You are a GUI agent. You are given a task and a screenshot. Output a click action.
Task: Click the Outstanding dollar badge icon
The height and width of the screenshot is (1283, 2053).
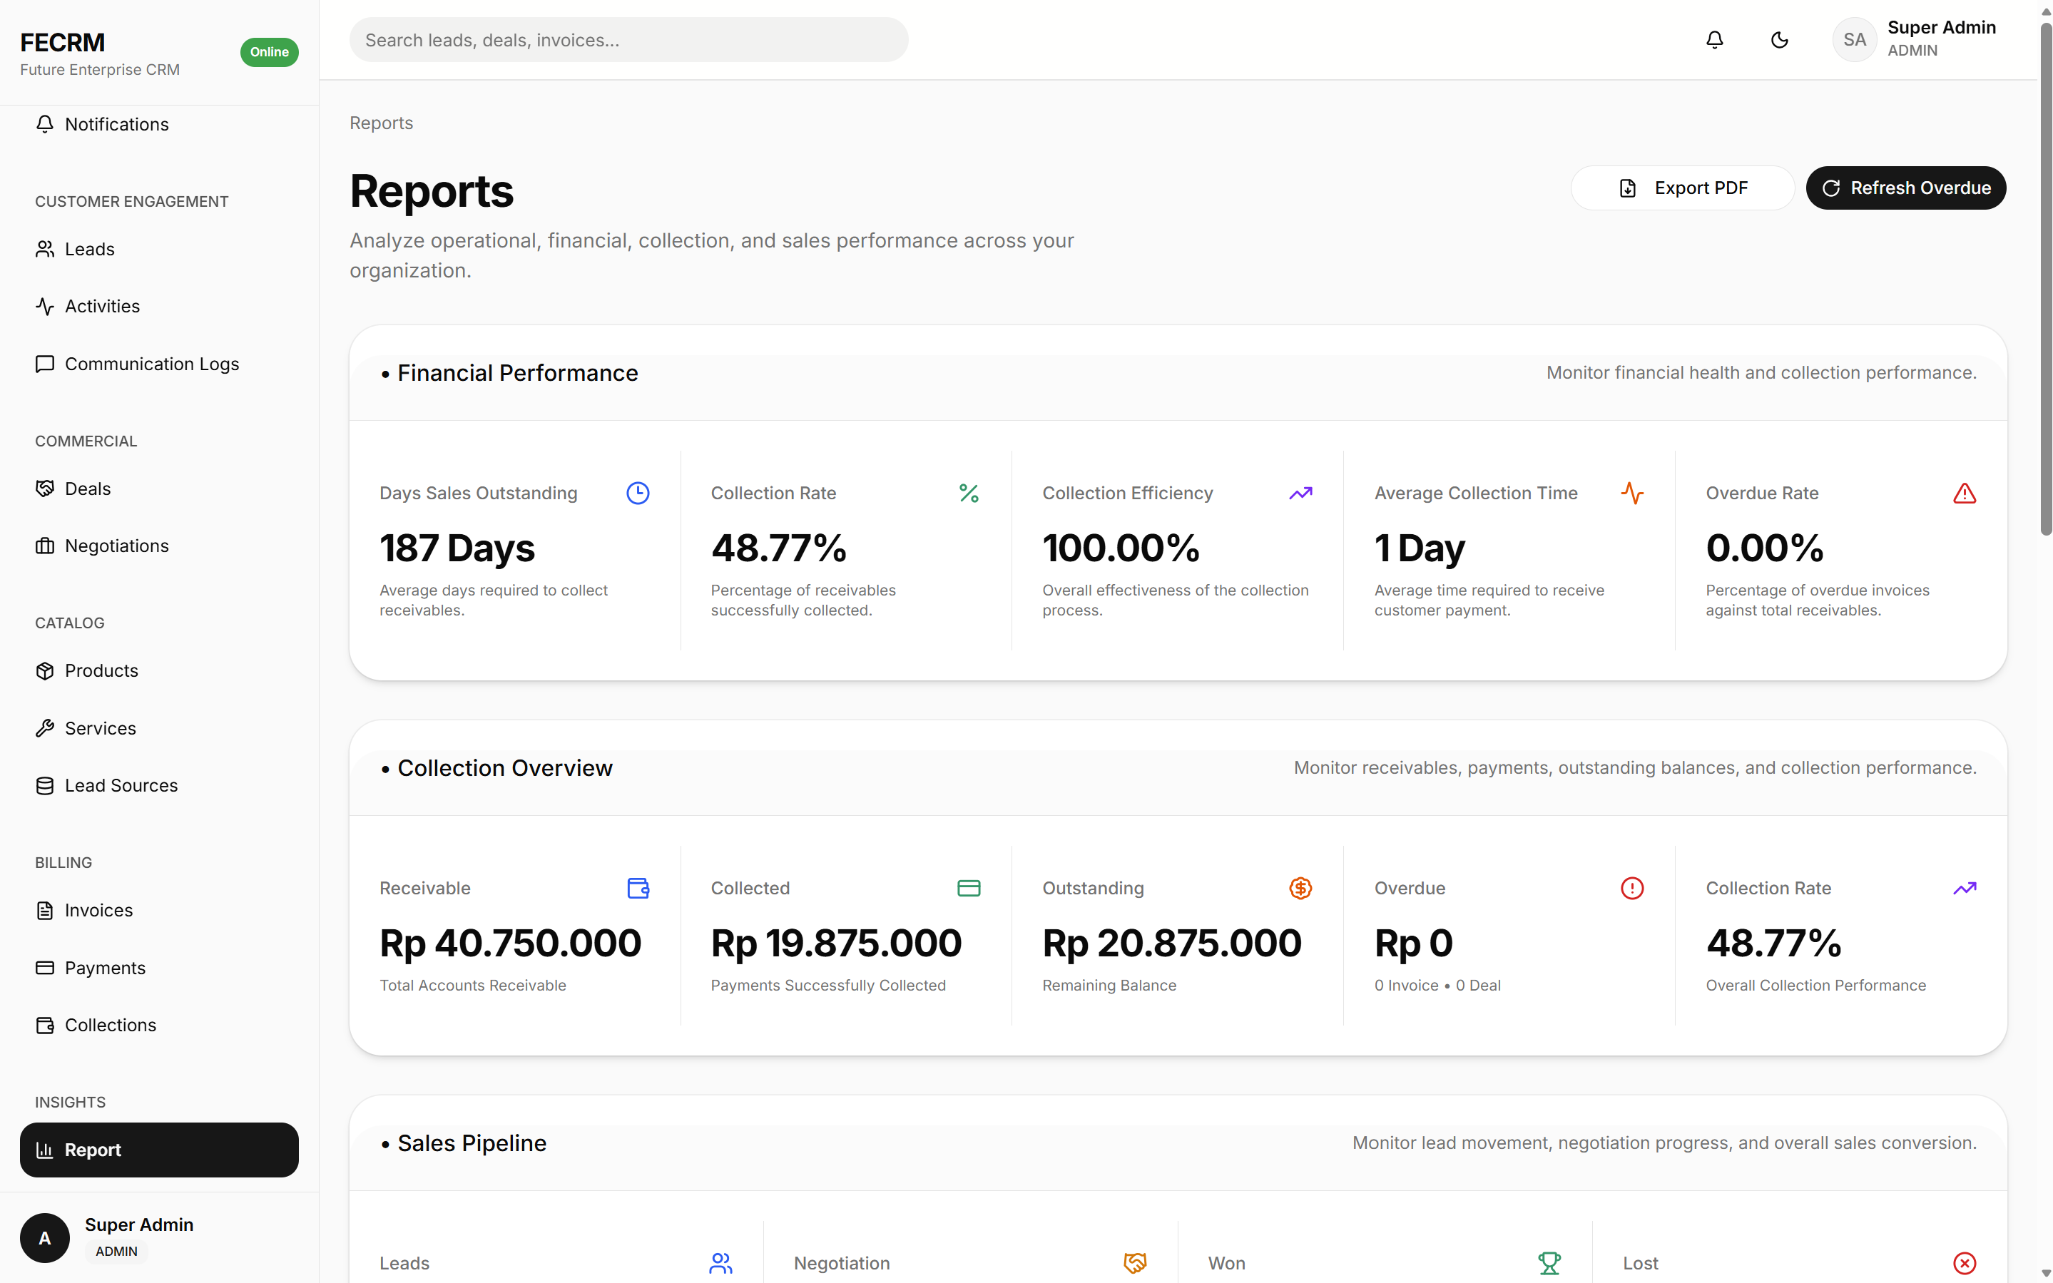1300,888
